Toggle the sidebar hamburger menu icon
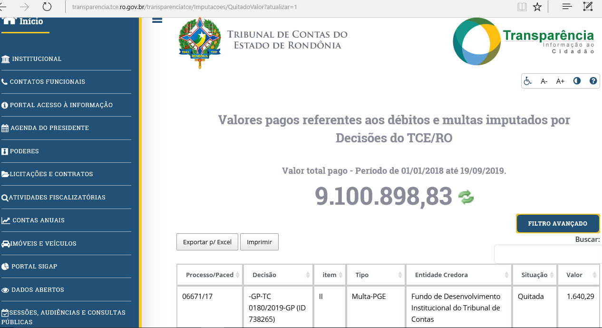This screenshot has width=602, height=328. pyautogui.click(x=157, y=20)
